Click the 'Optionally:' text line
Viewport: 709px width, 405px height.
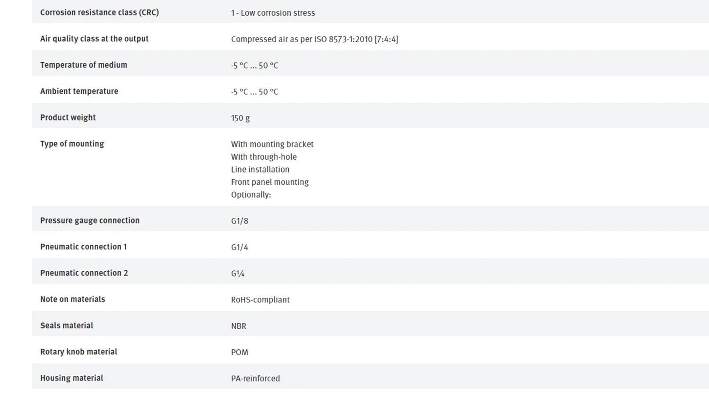click(x=251, y=195)
